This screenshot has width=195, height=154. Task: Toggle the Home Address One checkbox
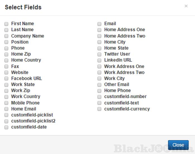point(99,30)
